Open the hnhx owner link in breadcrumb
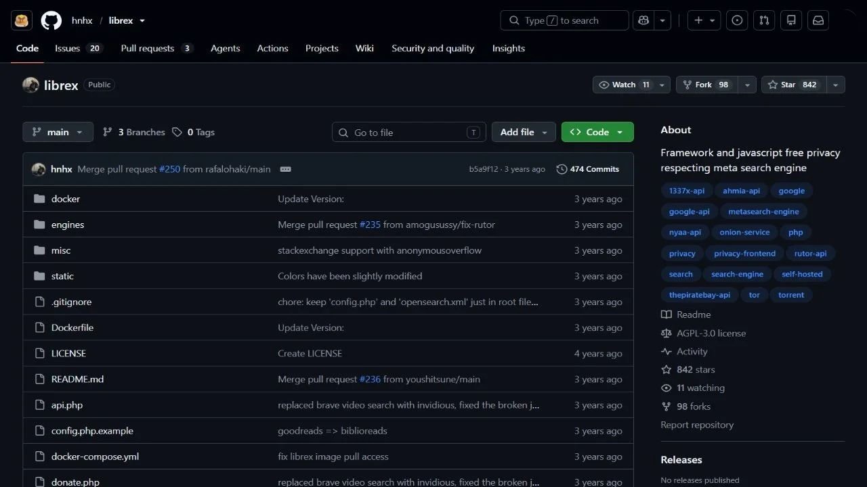The height and width of the screenshot is (487, 867). coord(82,20)
